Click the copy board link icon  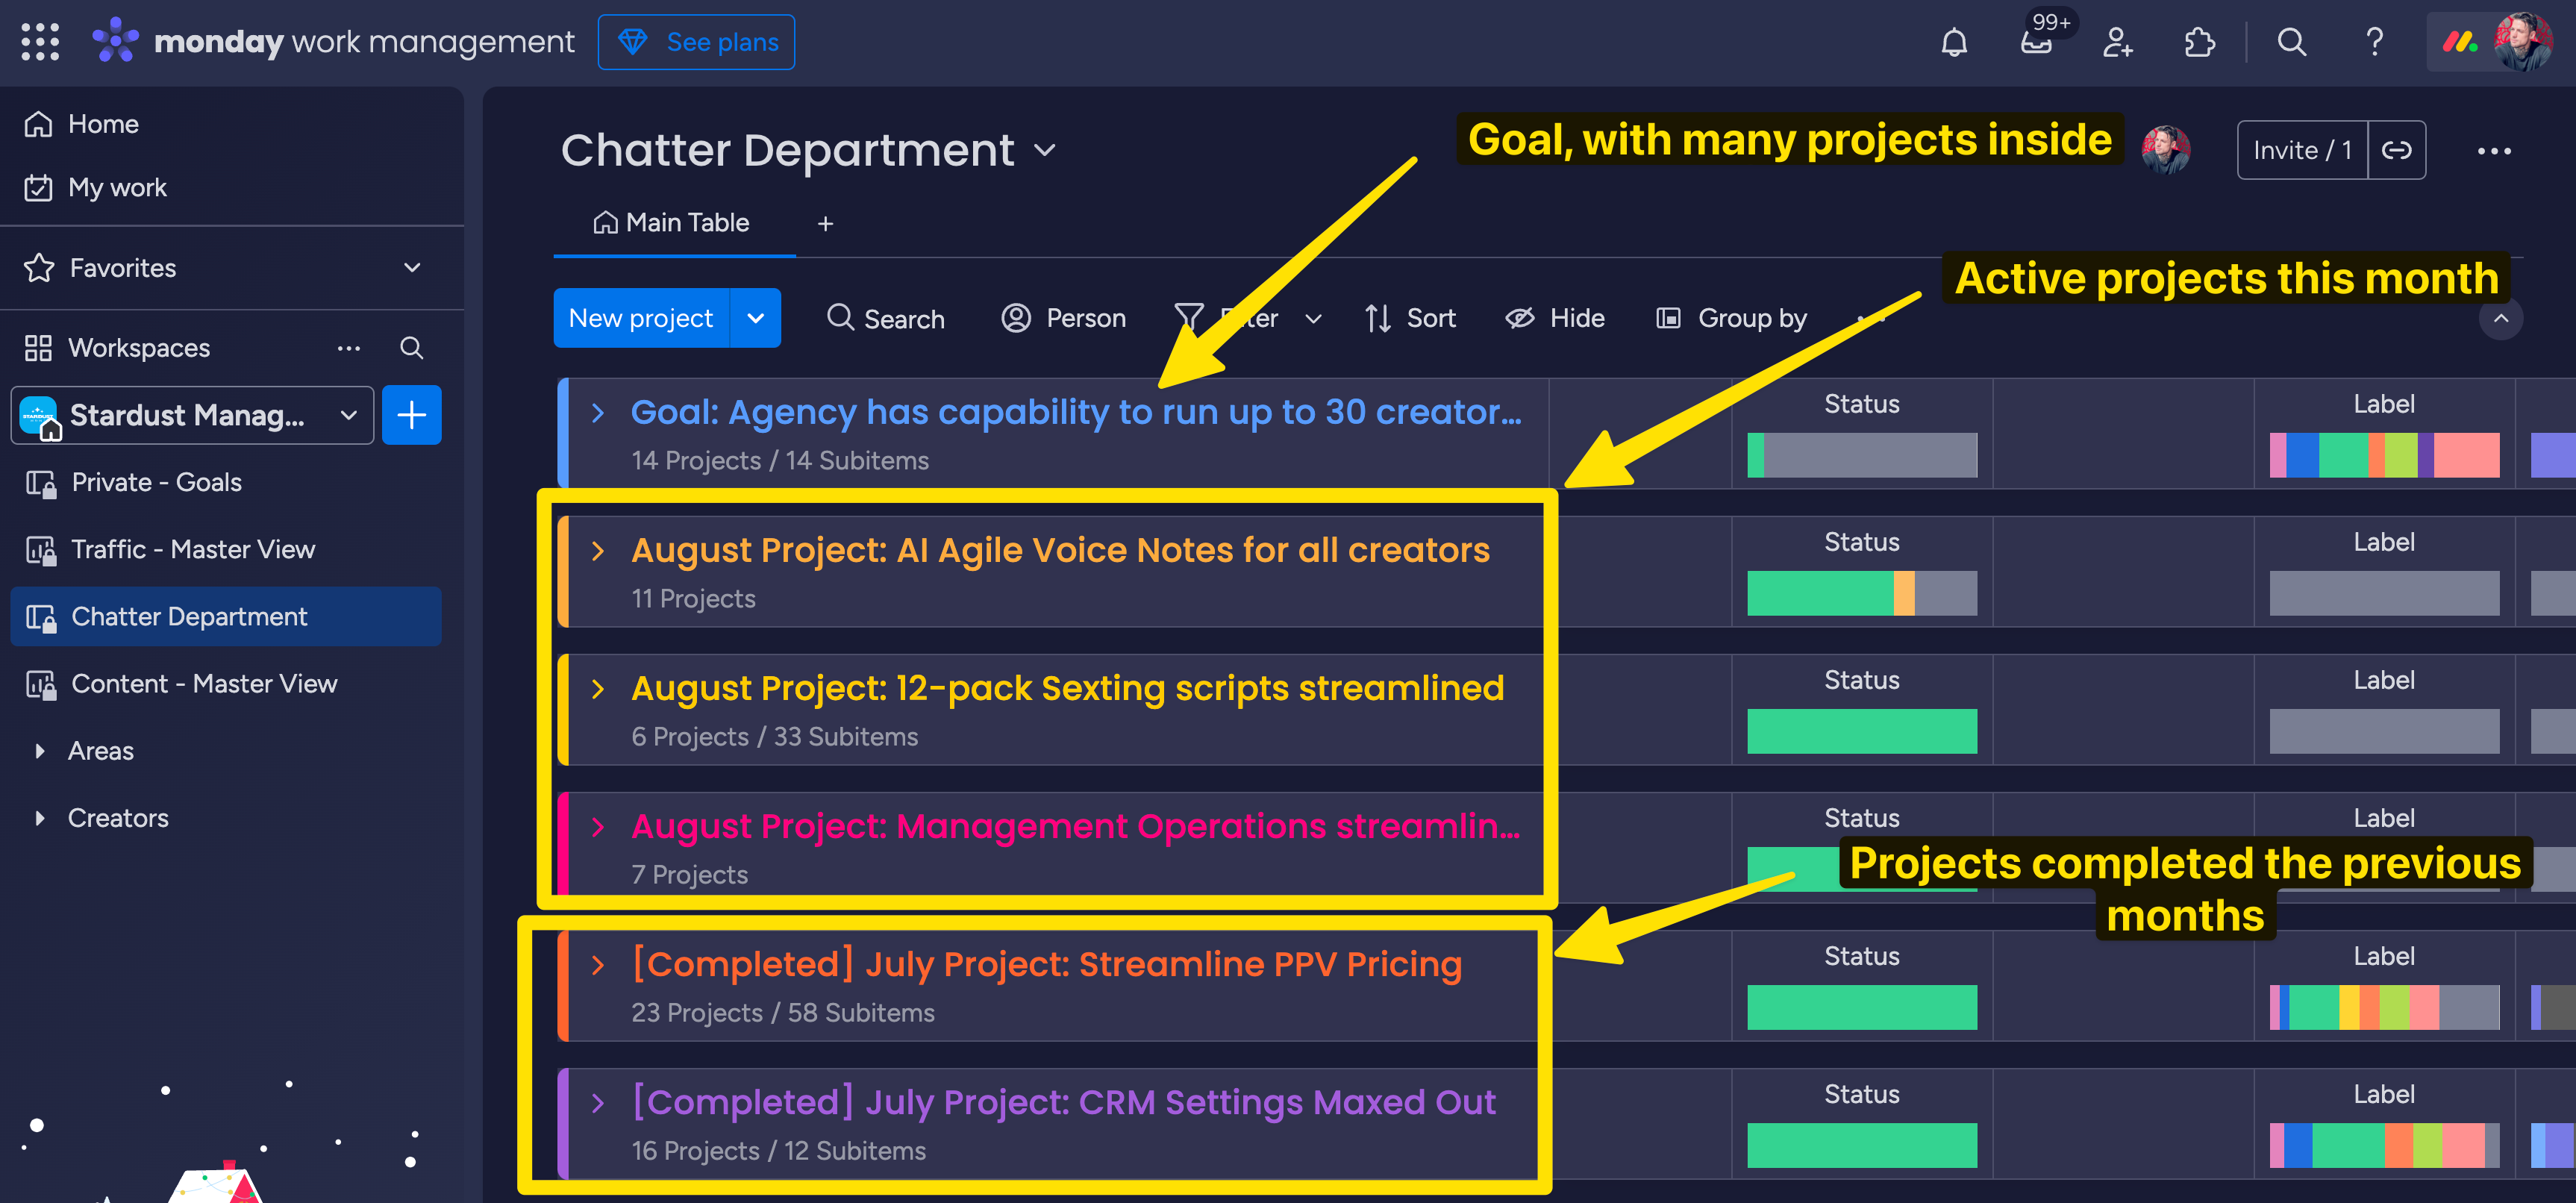pyautogui.click(x=2396, y=150)
